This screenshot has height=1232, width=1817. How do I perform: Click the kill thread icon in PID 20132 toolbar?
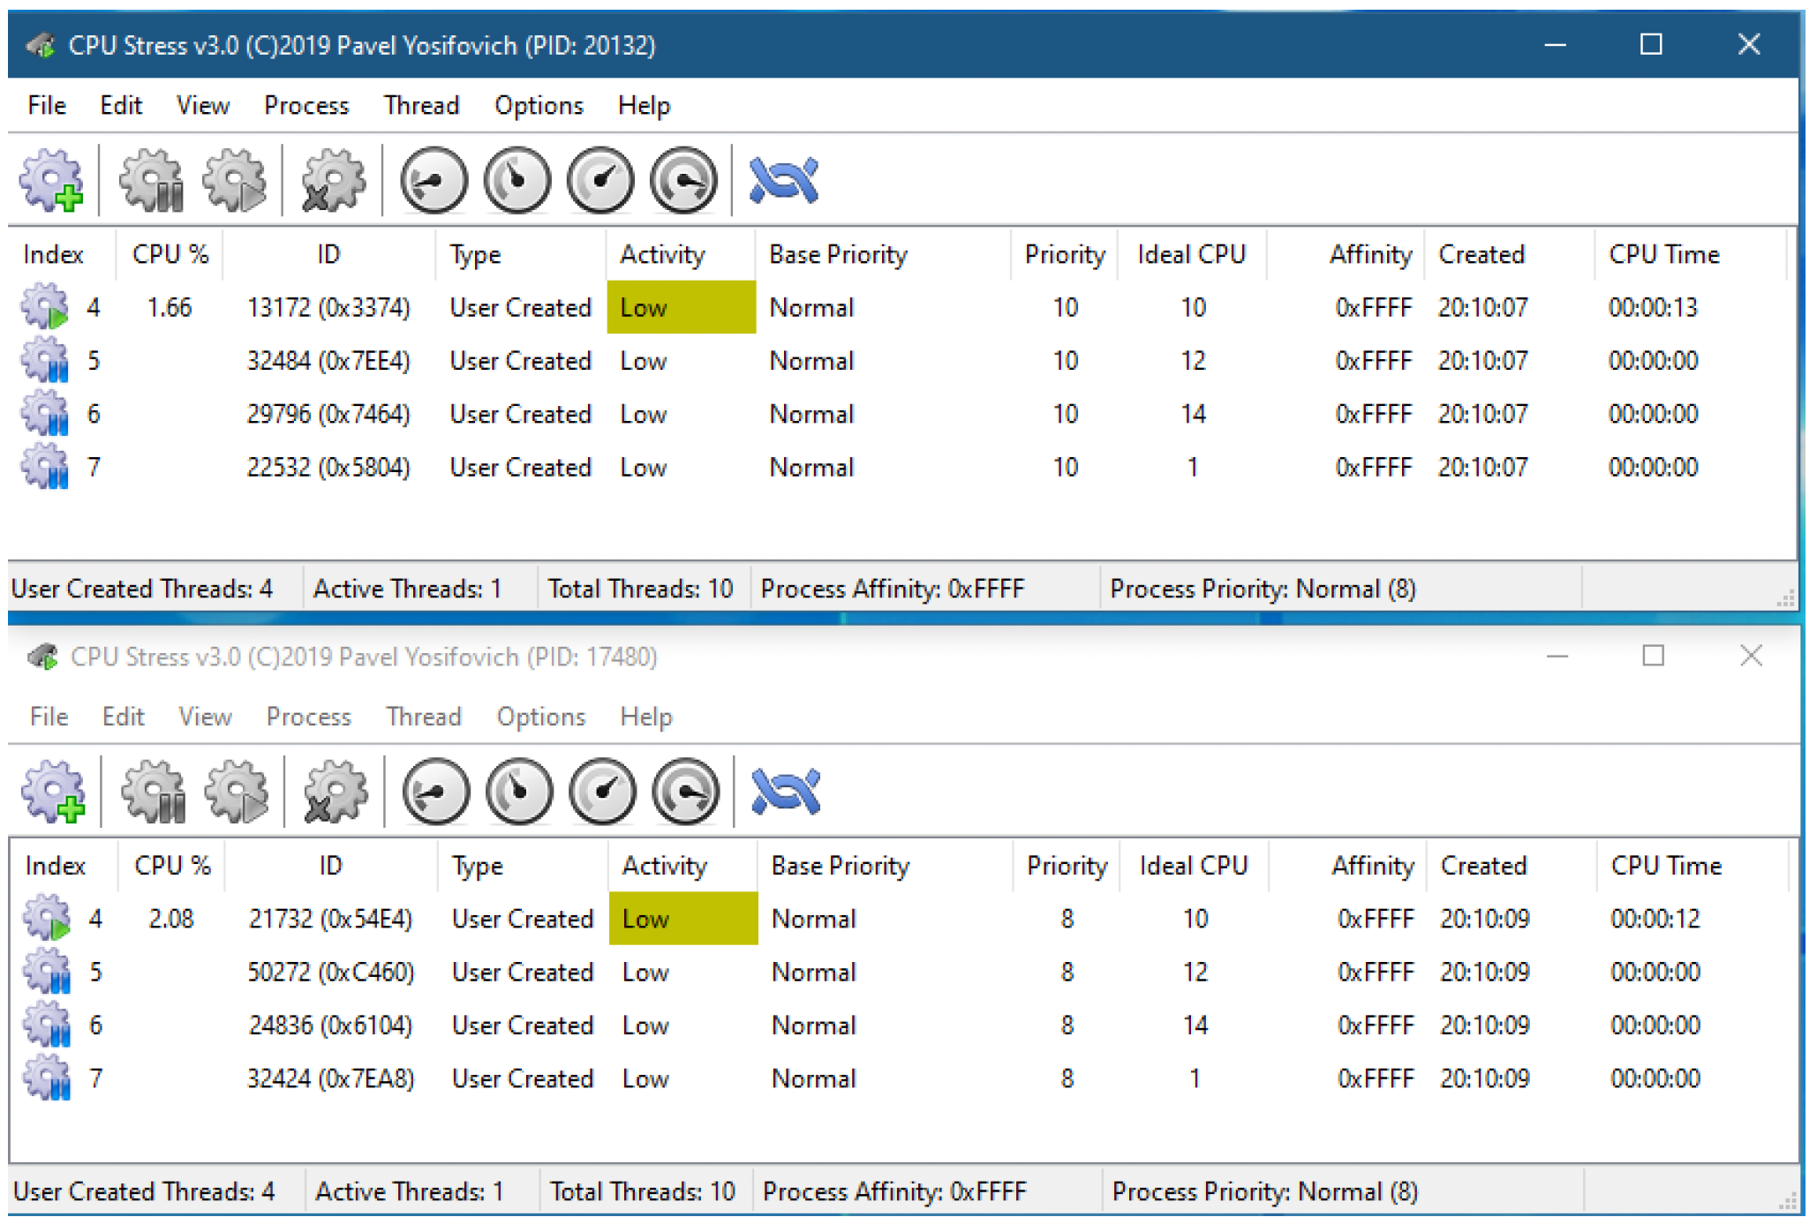(333, 180)
